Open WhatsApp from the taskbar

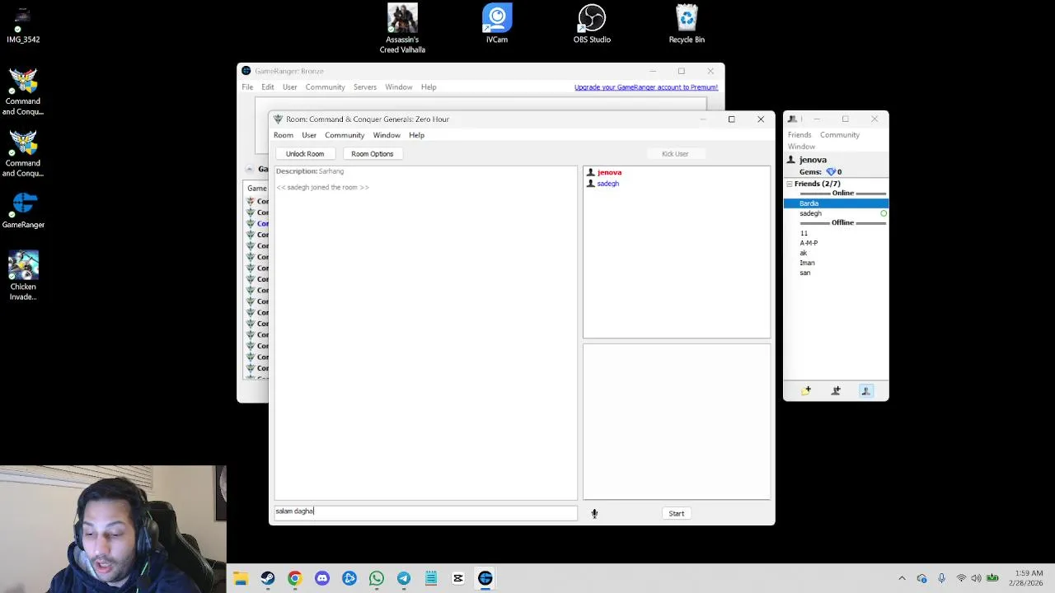tap(376, 578)
